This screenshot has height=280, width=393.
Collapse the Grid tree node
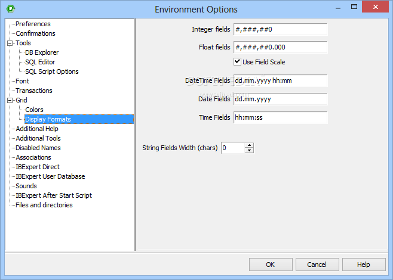pyautogui.click(x=10, y=100)
